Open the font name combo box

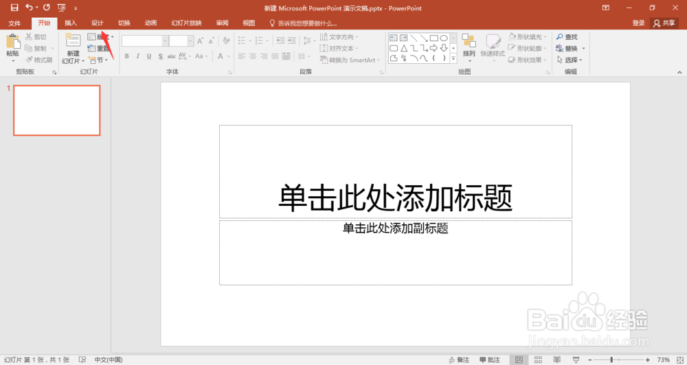coord(145,41)
